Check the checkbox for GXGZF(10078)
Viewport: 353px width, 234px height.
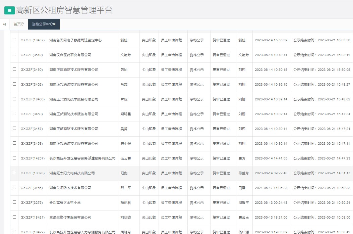click(x=14, y=173)
